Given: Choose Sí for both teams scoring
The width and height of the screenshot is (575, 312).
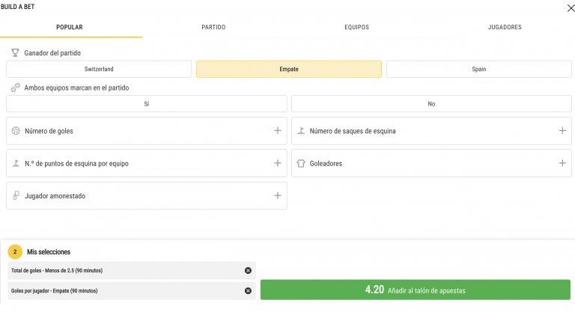Looking at the screenshot, I should pyautogui.click(x=146, y=104).
